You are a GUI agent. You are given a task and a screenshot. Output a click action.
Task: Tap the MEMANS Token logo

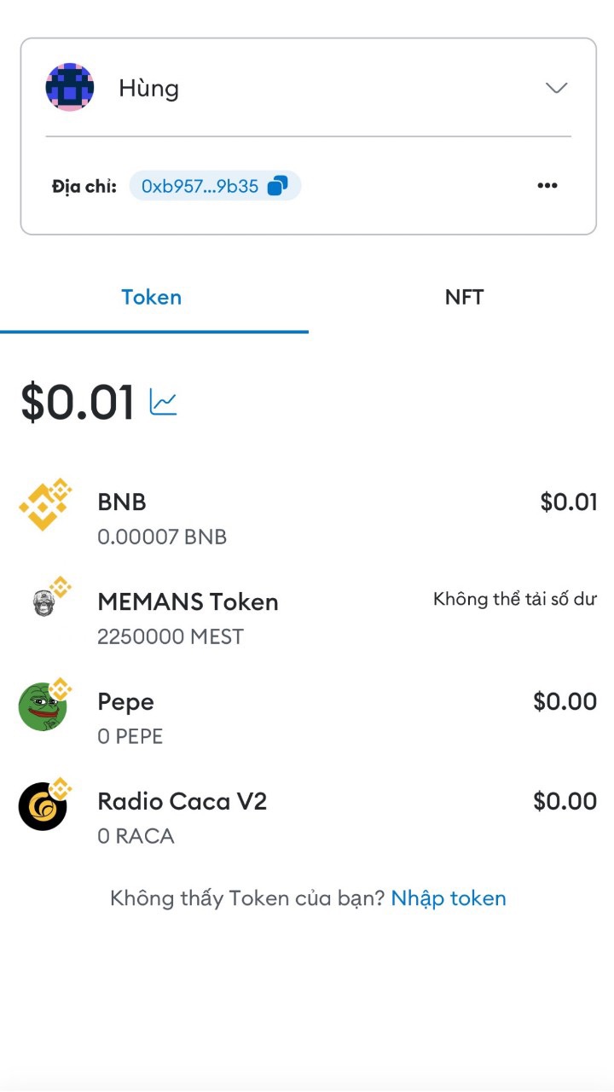[x=45, y=602]
